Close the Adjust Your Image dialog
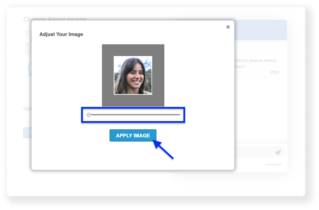Image resolution: width=319 pixels, height=210 pixels. (x=228, y=27)
